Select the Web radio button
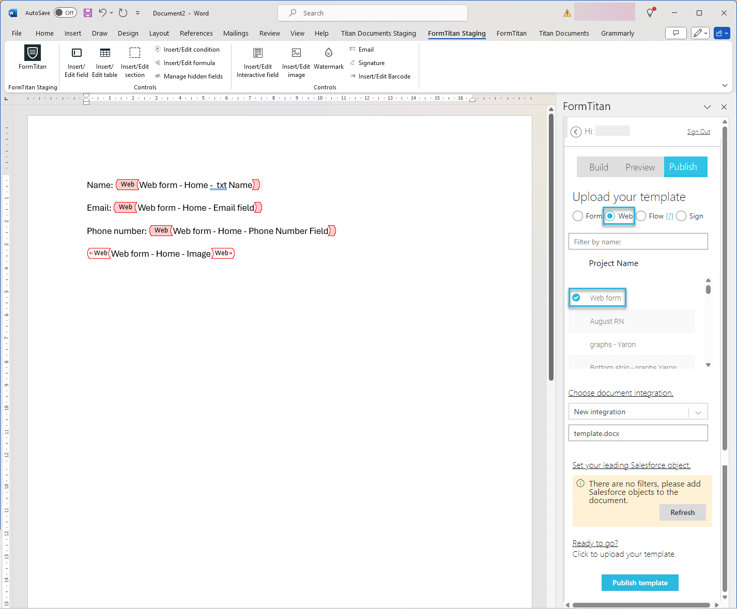Screen dimensions: 737x609 coord(610,216)
